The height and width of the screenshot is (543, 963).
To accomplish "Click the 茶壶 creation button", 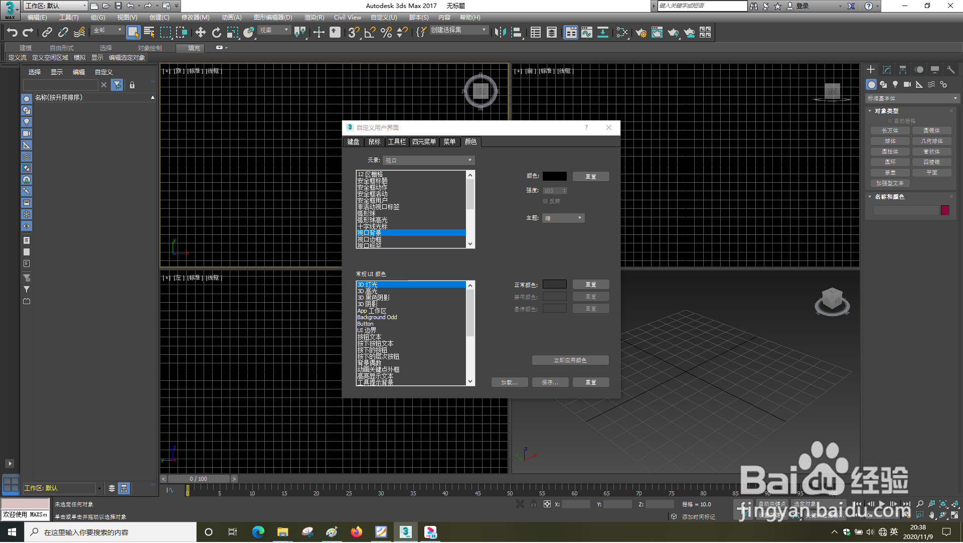I will point(890,172).
